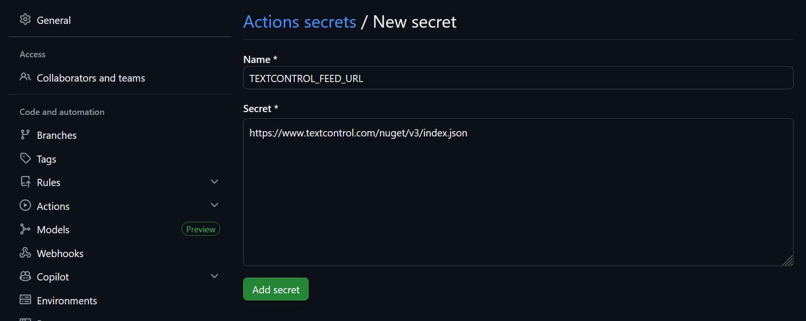Screen dimensions: 806x321
Task: Click the General settings gear icon
Action: coord(25,20)
